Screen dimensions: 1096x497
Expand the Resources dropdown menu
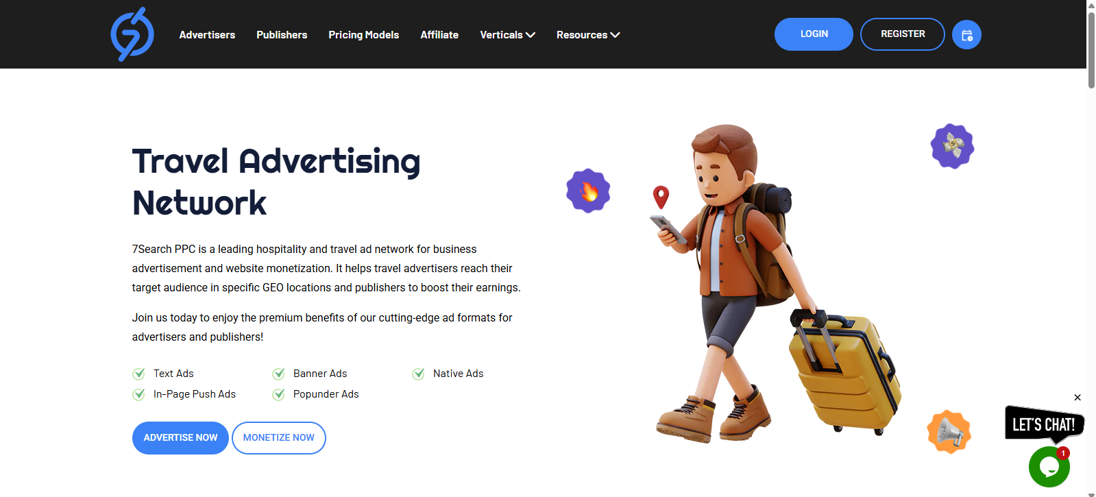click(x=588, y=35)
